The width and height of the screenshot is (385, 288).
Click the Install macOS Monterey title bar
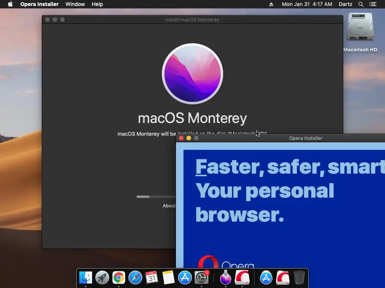192,19
